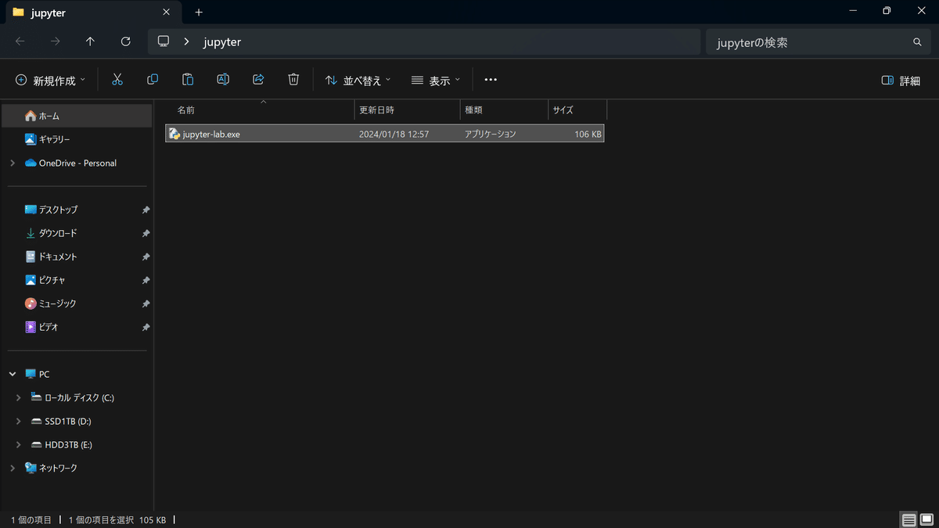The width and height of the screenshot is (939, 528).
Task: Open OneDrive - Personal in sidebar
Action: point(77,163)
